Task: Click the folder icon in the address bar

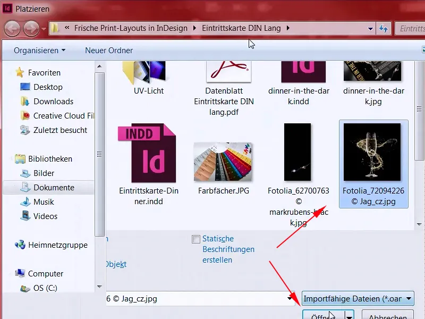Action: coord(55,28)
